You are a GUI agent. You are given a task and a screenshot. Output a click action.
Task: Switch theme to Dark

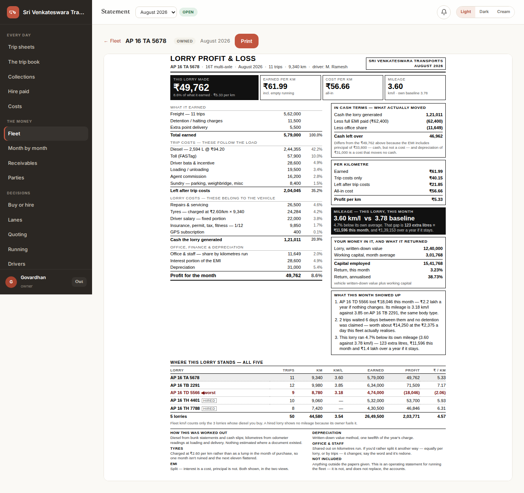[484, 12]
